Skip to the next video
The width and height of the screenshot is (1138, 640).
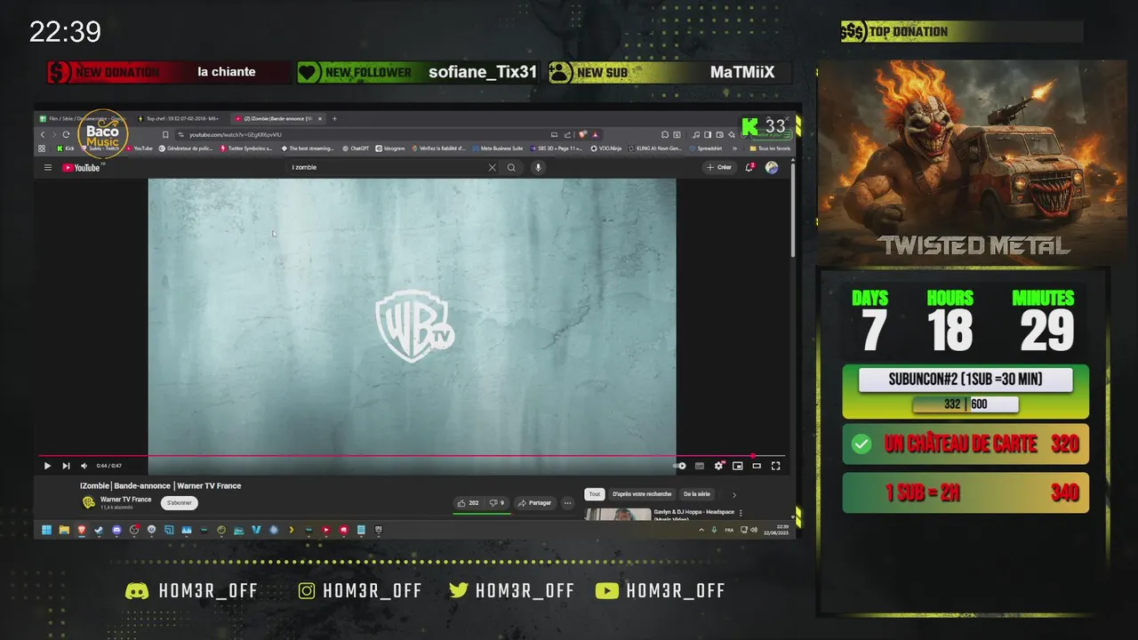point(66,466)
